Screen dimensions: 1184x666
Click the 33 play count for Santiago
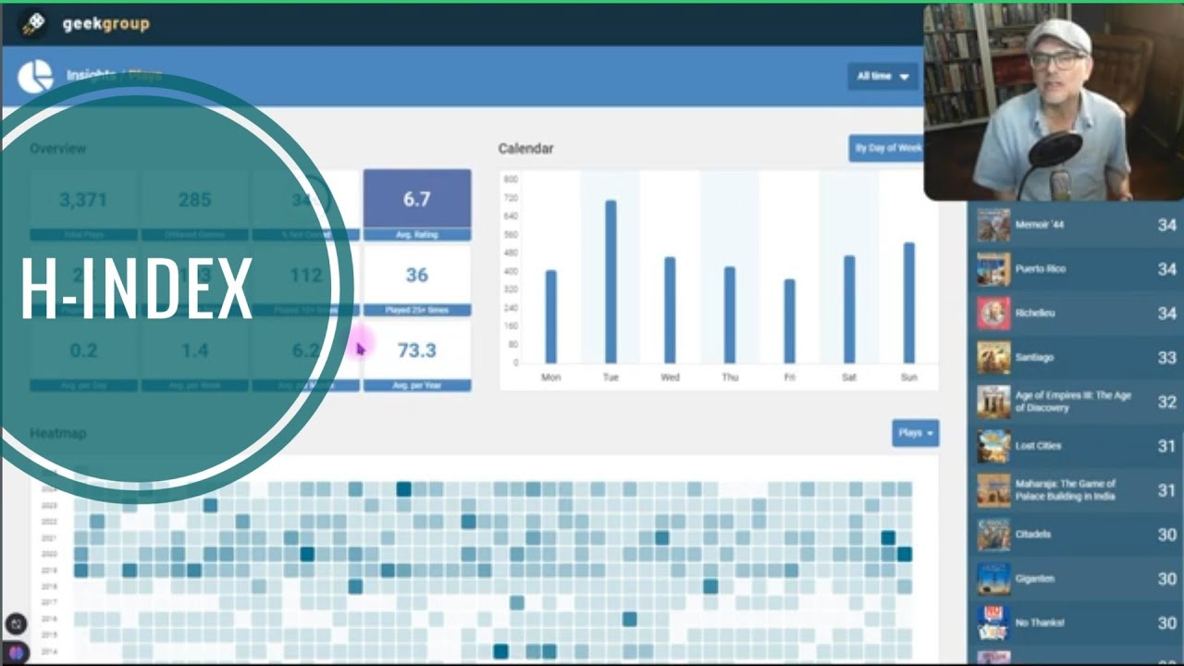[x=1166, y=358]
